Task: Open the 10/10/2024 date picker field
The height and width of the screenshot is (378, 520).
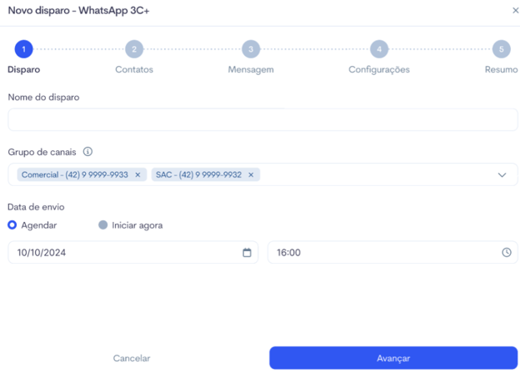Action: pyautogui.click(x=133, y=253)
